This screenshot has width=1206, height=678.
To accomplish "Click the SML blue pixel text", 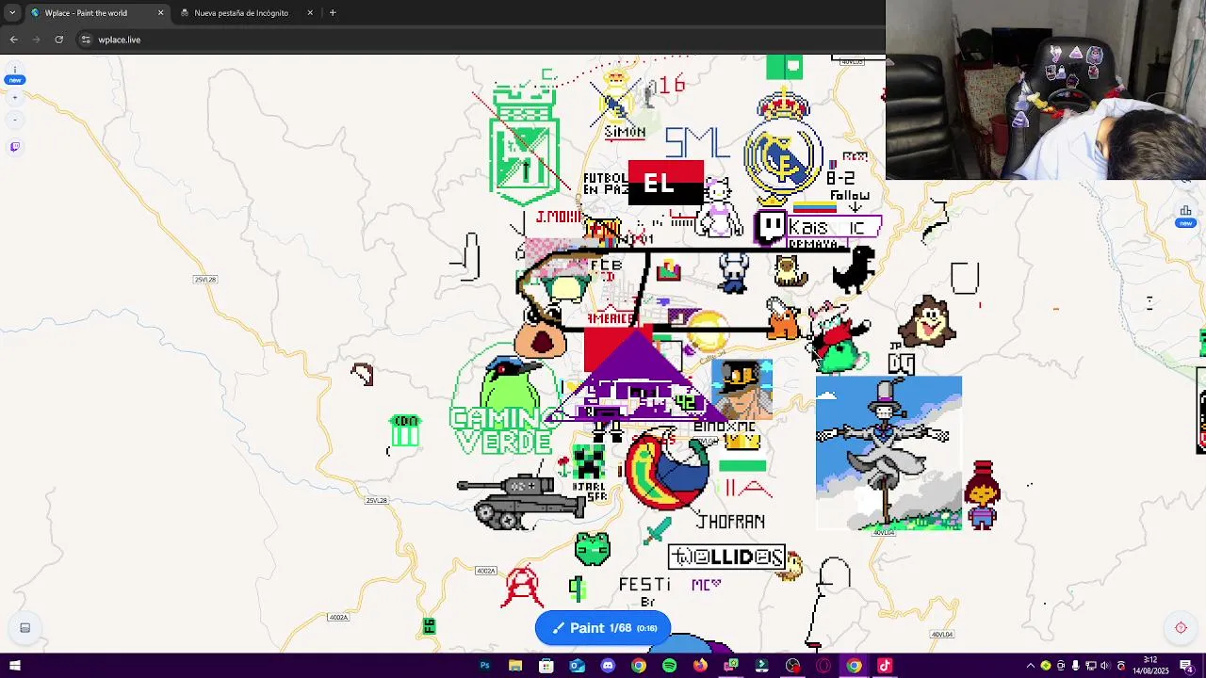I will tap(697, 143).
